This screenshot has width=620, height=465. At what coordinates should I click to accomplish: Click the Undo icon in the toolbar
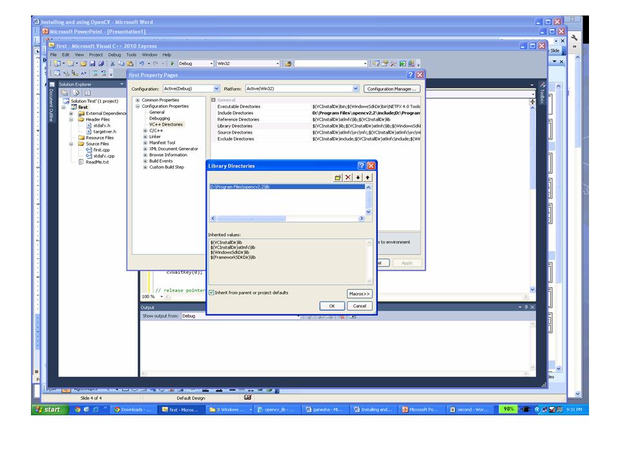141,63
